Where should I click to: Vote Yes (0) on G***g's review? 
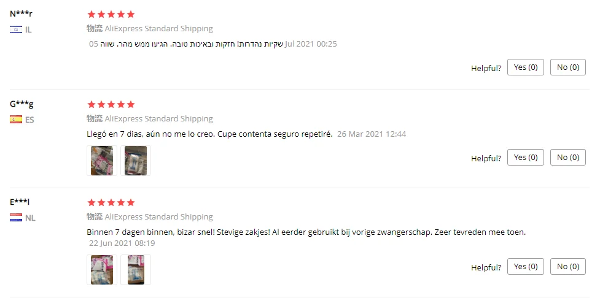tap(525, 158)
